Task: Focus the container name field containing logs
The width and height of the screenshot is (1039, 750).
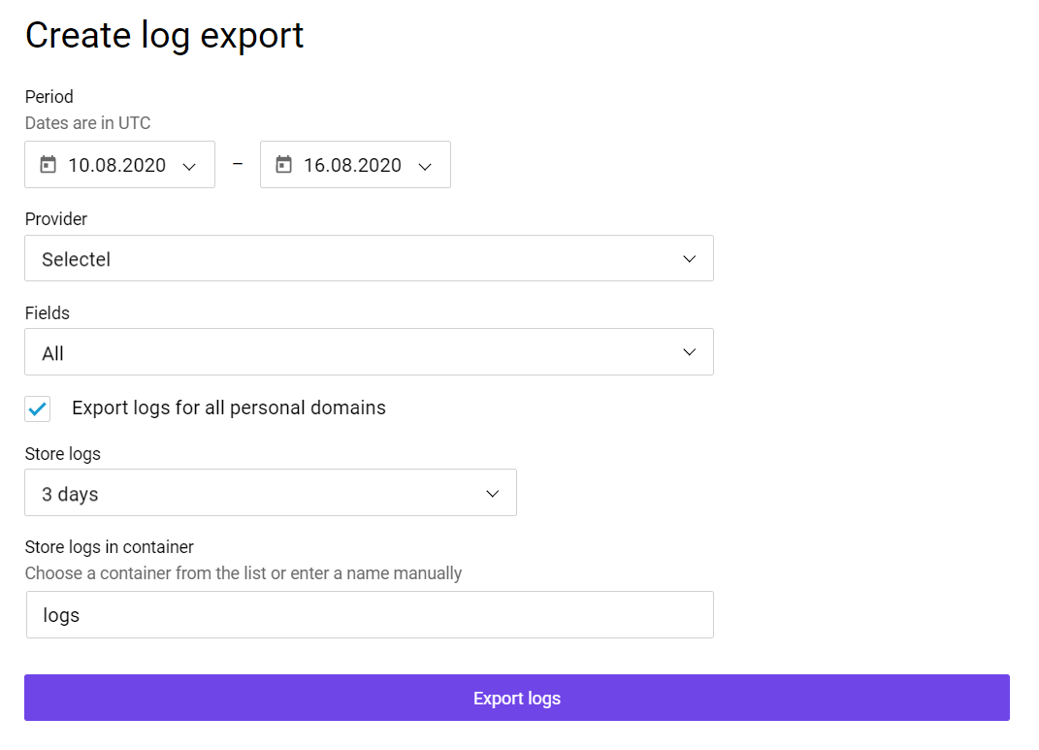Action: [370, 615]
